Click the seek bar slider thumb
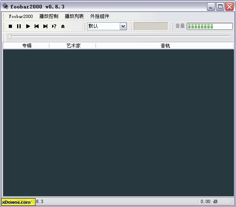The image size is (236, 207). 10,36
